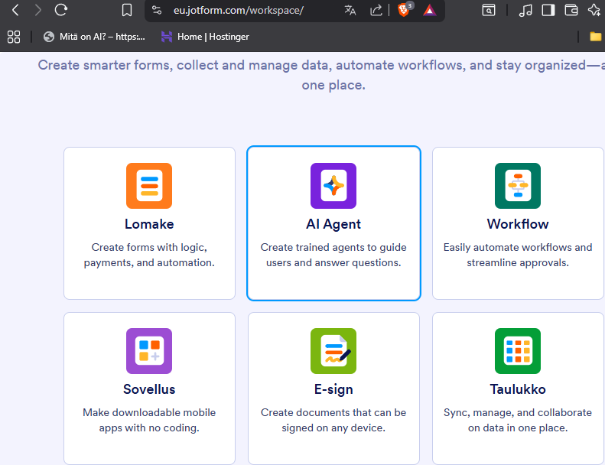
Task: Click 'Make downloadable mobile apps' description
Action: pyautogui.click(x=149, y=420)
